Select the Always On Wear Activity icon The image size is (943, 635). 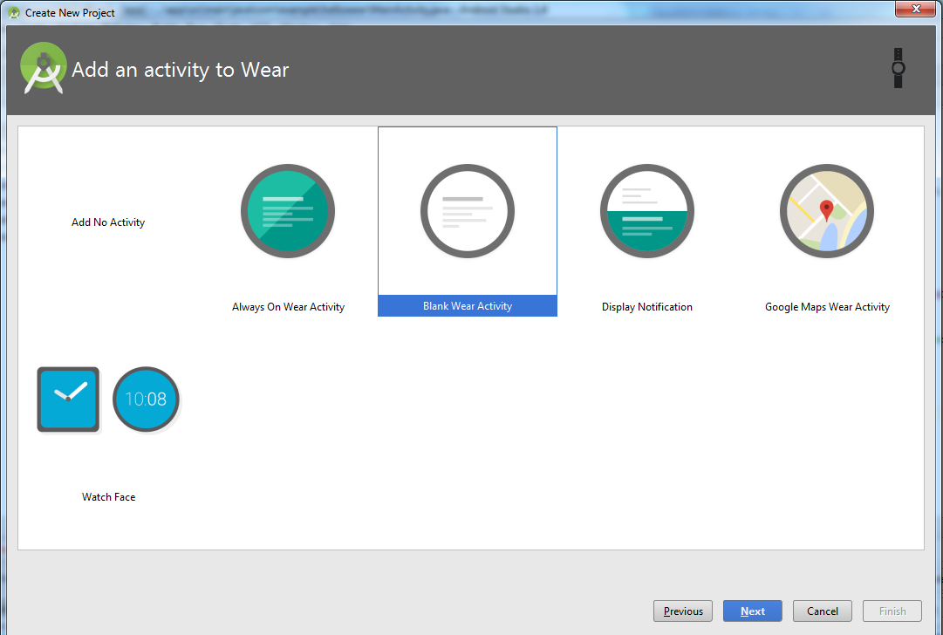tap(288, 211)
